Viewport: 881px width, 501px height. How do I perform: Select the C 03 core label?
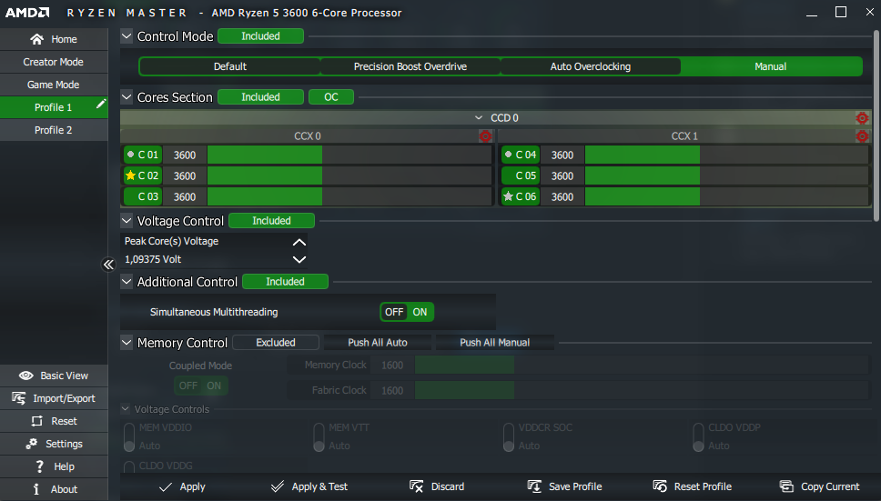pos(143,196)
